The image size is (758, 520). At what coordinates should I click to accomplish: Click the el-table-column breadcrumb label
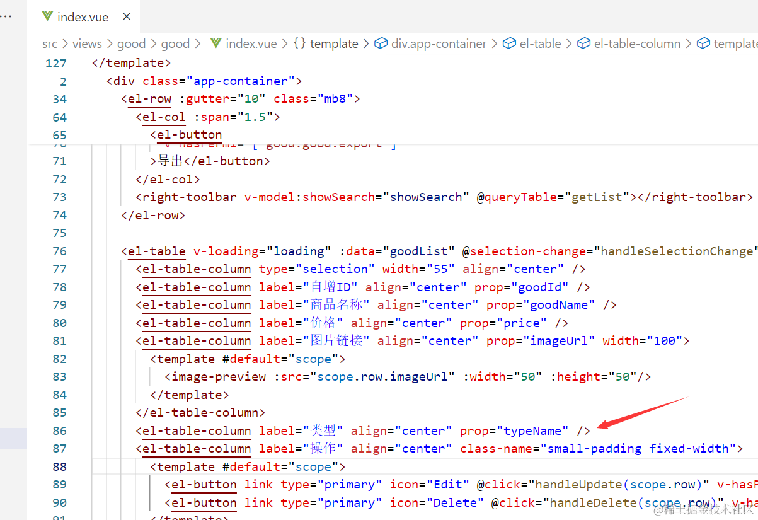click(637, 43)
